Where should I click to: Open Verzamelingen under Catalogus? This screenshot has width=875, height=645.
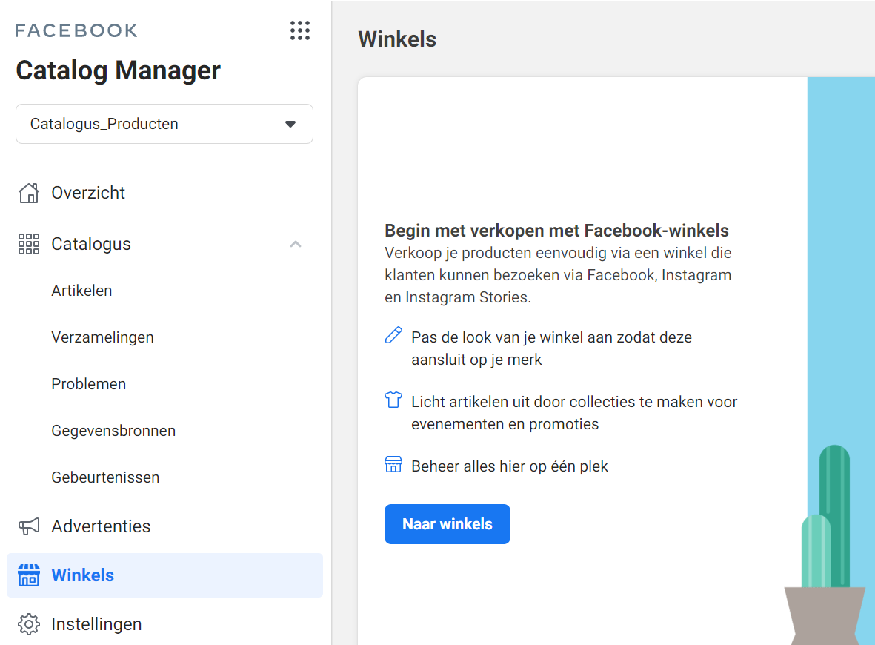coord(103,337)
